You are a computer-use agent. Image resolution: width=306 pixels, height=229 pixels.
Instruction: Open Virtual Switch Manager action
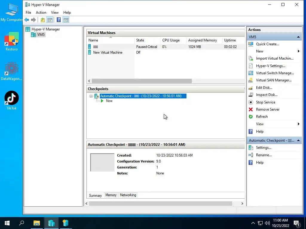(275, 73)
